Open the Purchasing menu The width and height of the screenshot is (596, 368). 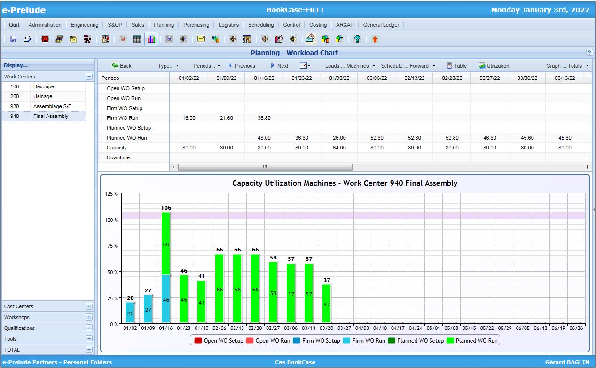pyautogui.click(x=196, y=25)
